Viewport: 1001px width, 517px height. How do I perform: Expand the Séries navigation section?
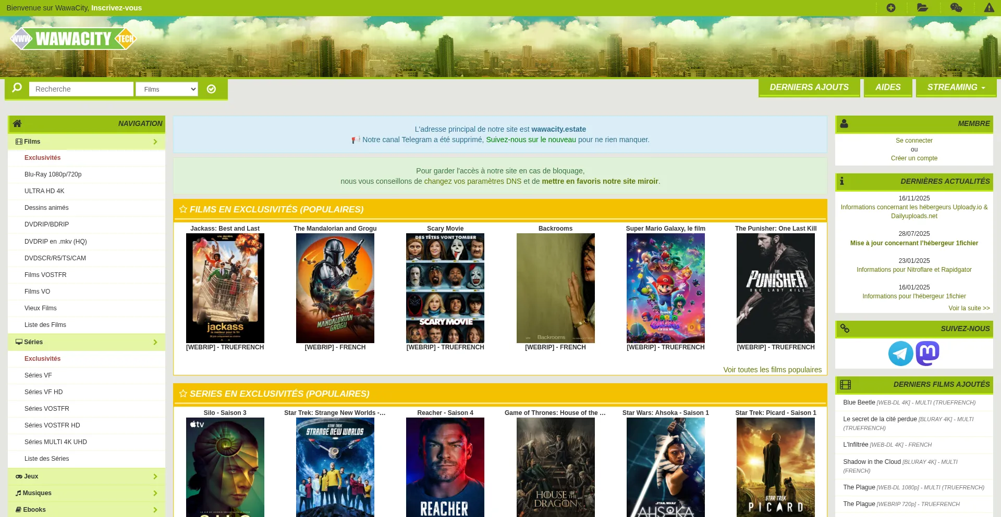coord(87,342)
